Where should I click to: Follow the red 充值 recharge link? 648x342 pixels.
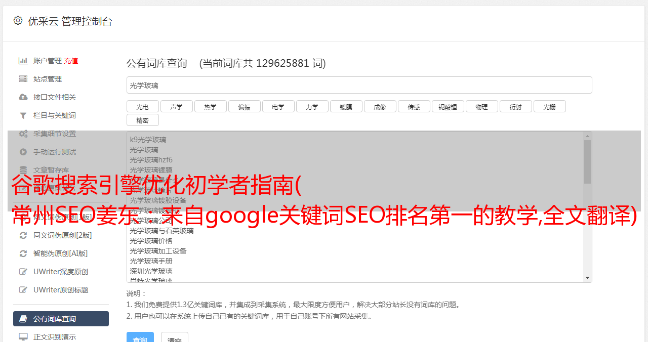(x=71, y=61)
